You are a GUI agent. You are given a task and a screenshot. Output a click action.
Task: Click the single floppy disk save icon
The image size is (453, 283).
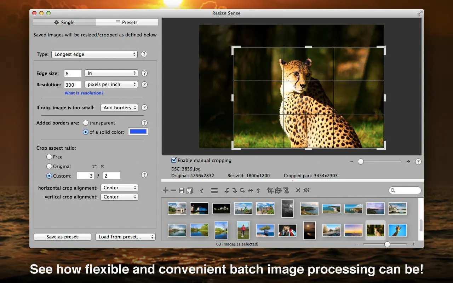(x=182, y=191)
